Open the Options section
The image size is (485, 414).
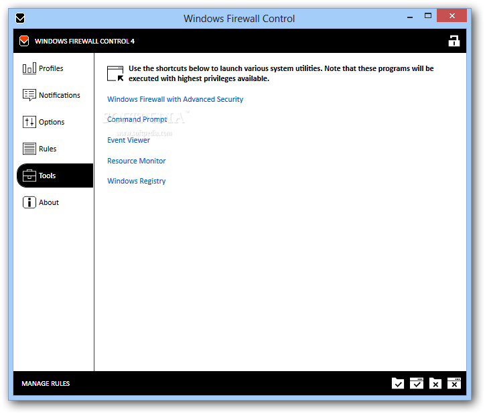click(55, 122)
